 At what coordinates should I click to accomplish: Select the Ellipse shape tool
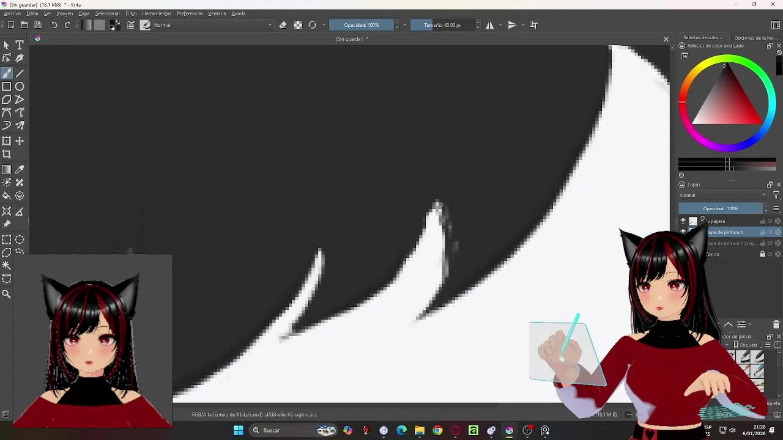(x=20, y=87)
